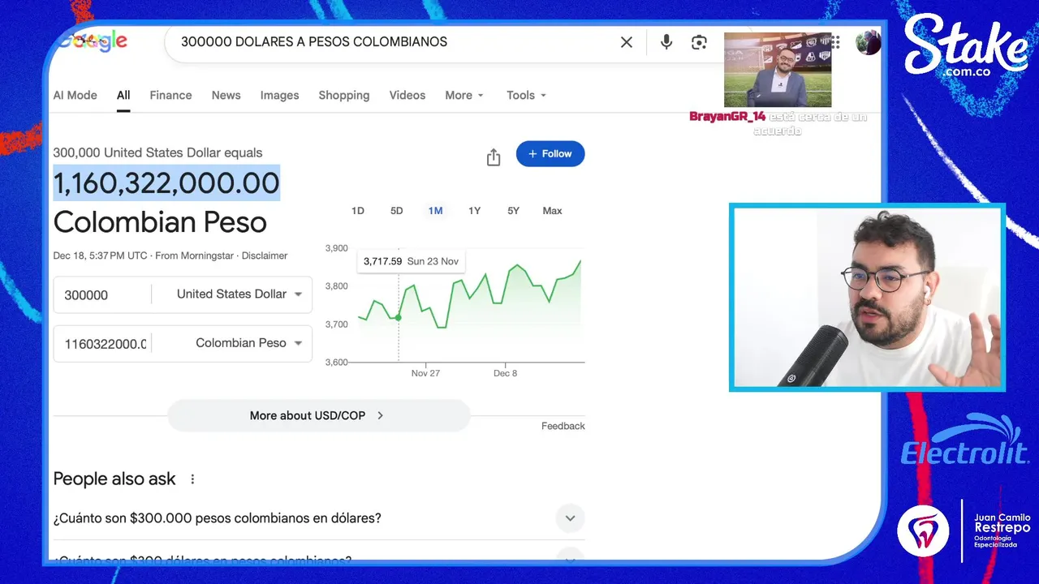Switch to Shopping tab
This screenshot has width=1039, height=584.
pos(343,95)
